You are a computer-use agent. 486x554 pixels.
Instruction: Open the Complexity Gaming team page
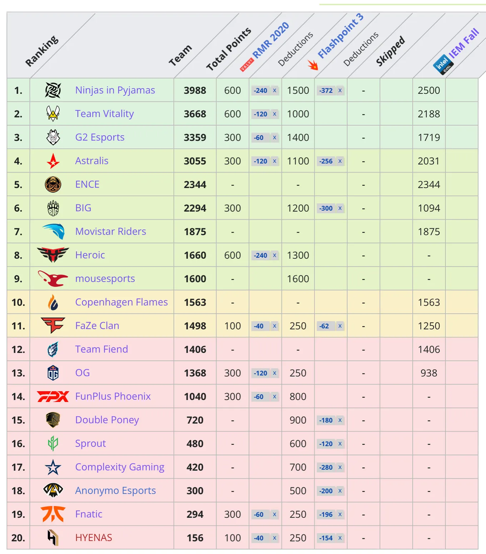[120, 467]
